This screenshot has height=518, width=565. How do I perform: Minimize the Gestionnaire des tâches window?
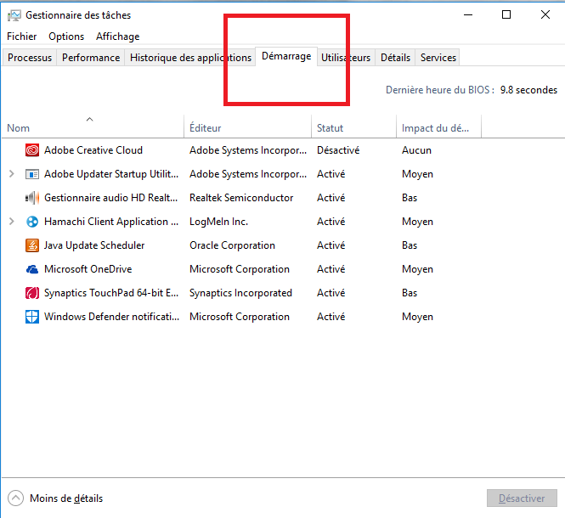(468, 14)
